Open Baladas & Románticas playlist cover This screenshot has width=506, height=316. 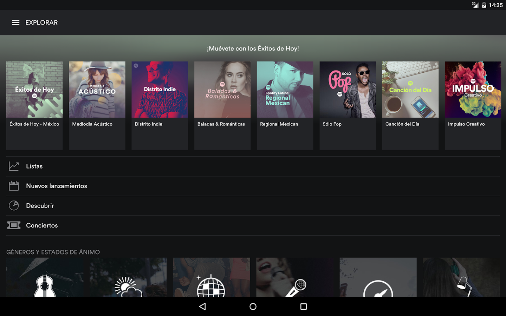tap(222, 90)
